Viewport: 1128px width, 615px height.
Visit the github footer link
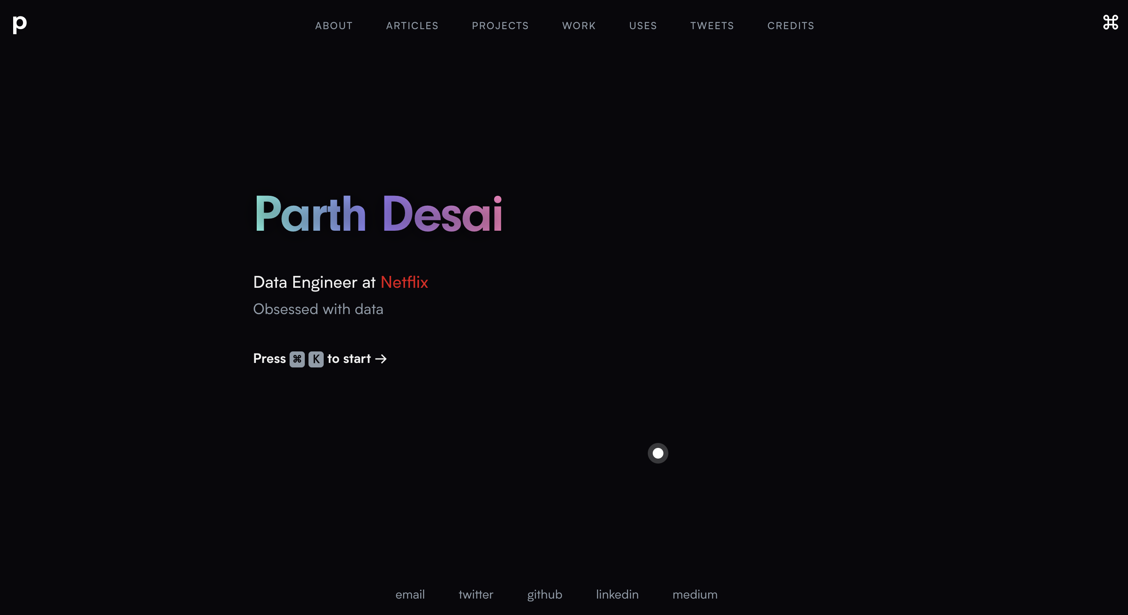coord(544,594)
